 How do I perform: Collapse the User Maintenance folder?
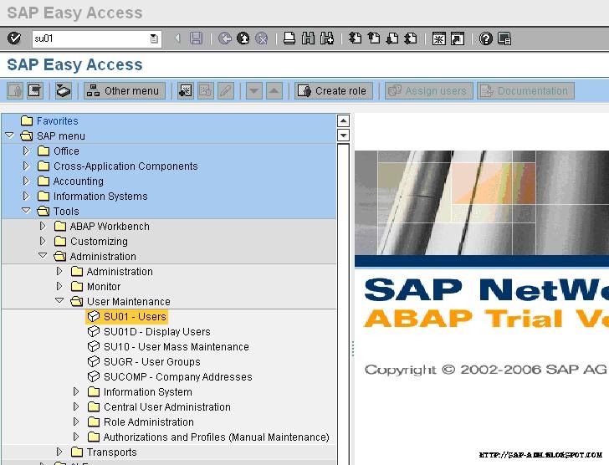59,301
